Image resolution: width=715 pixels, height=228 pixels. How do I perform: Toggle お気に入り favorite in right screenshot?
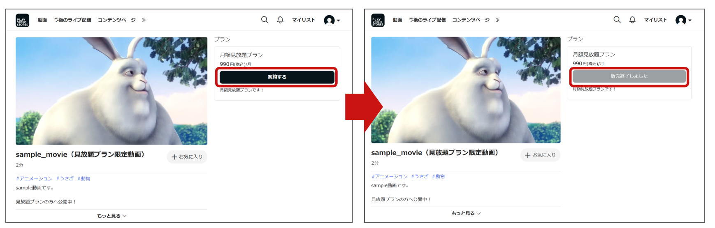coord(540,155)
